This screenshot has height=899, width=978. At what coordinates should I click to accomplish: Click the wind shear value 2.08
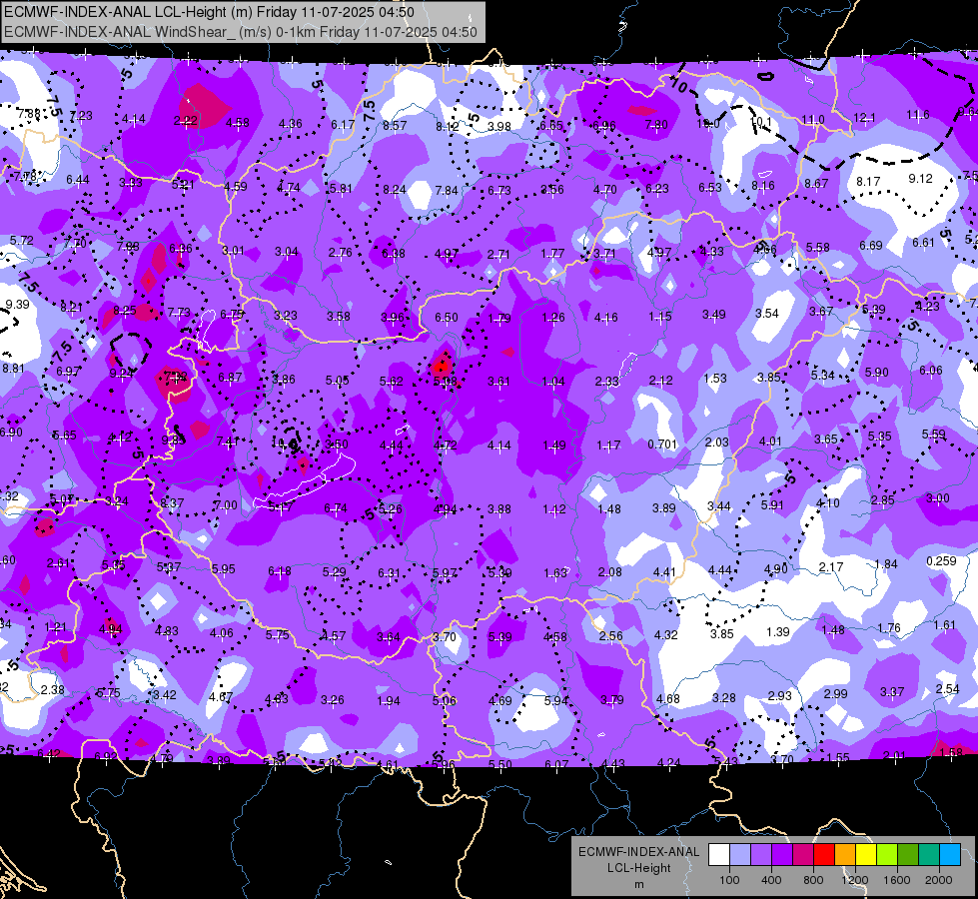pyautogui.click(x=609, y=572)
